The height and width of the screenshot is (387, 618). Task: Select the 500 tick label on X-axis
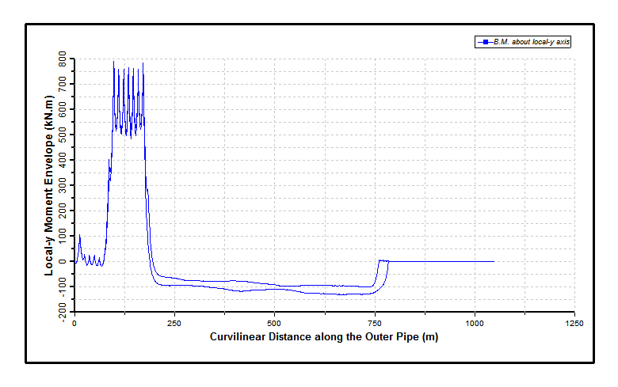coord(274,323)
